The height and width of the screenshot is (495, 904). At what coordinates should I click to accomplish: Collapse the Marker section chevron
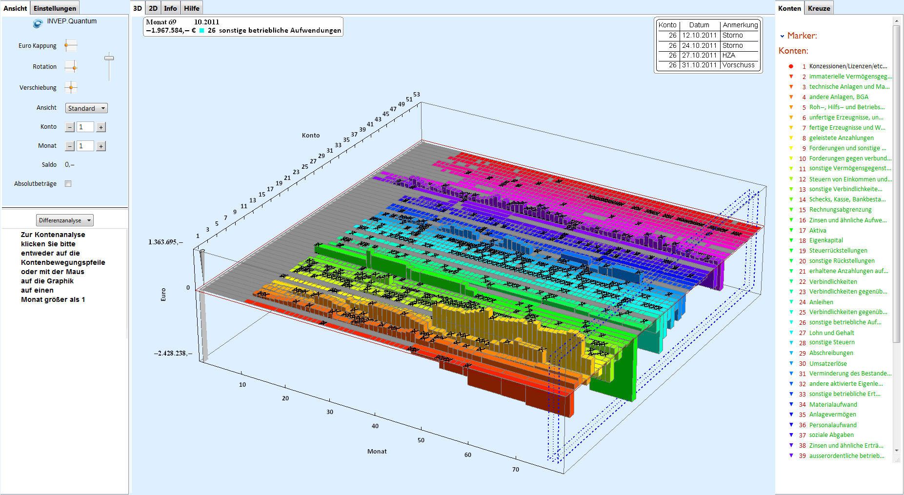782,36
